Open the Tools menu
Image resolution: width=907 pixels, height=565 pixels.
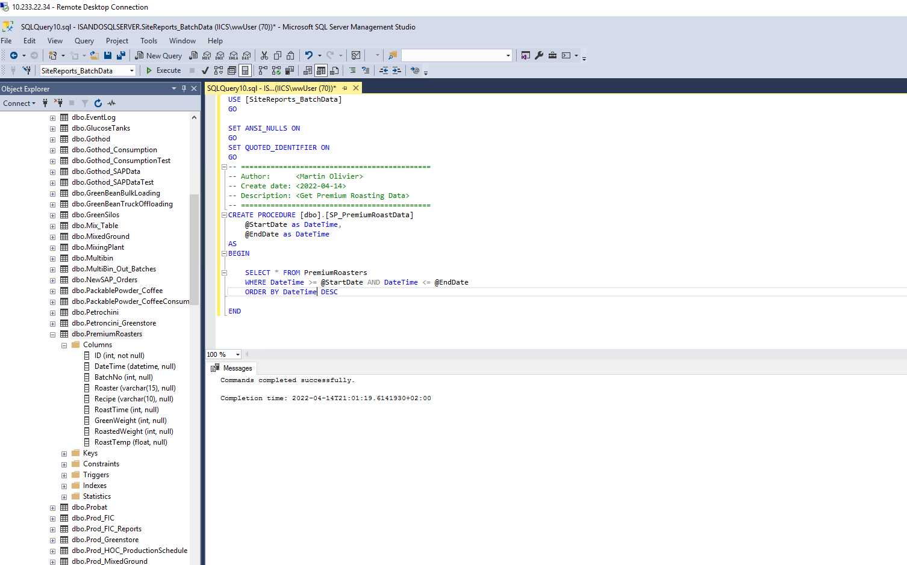[x=149, y=41]
